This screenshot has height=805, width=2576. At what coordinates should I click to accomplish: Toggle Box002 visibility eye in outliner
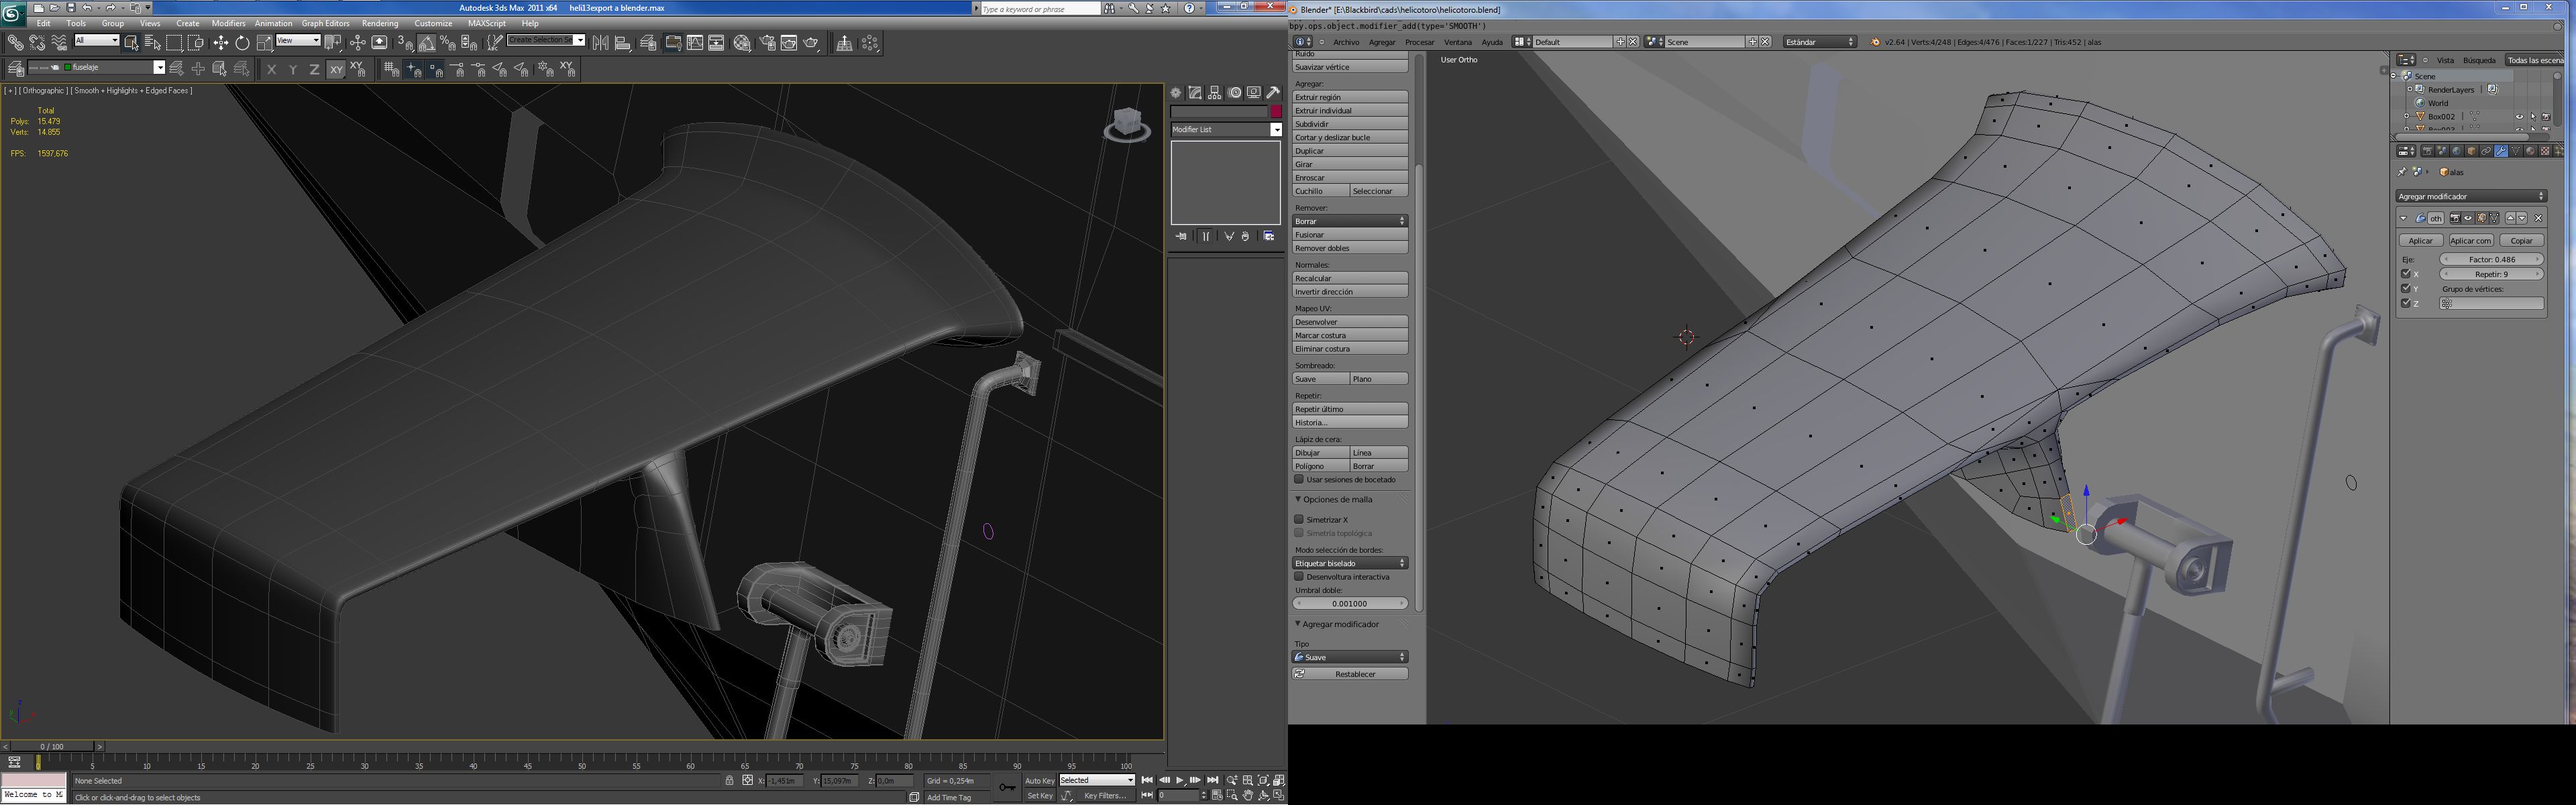tap(2519, 117)
